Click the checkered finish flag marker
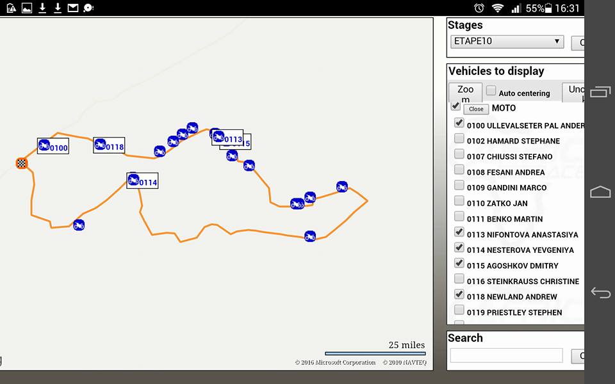 click(22, 163)
